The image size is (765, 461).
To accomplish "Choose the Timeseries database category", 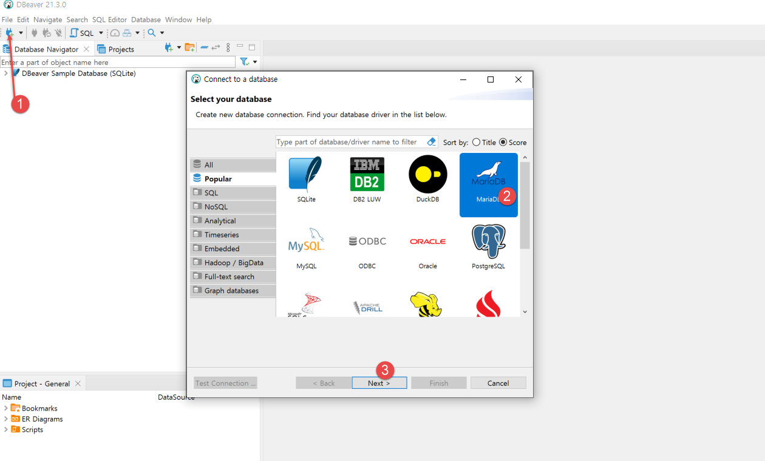I will tap(233, 235).
